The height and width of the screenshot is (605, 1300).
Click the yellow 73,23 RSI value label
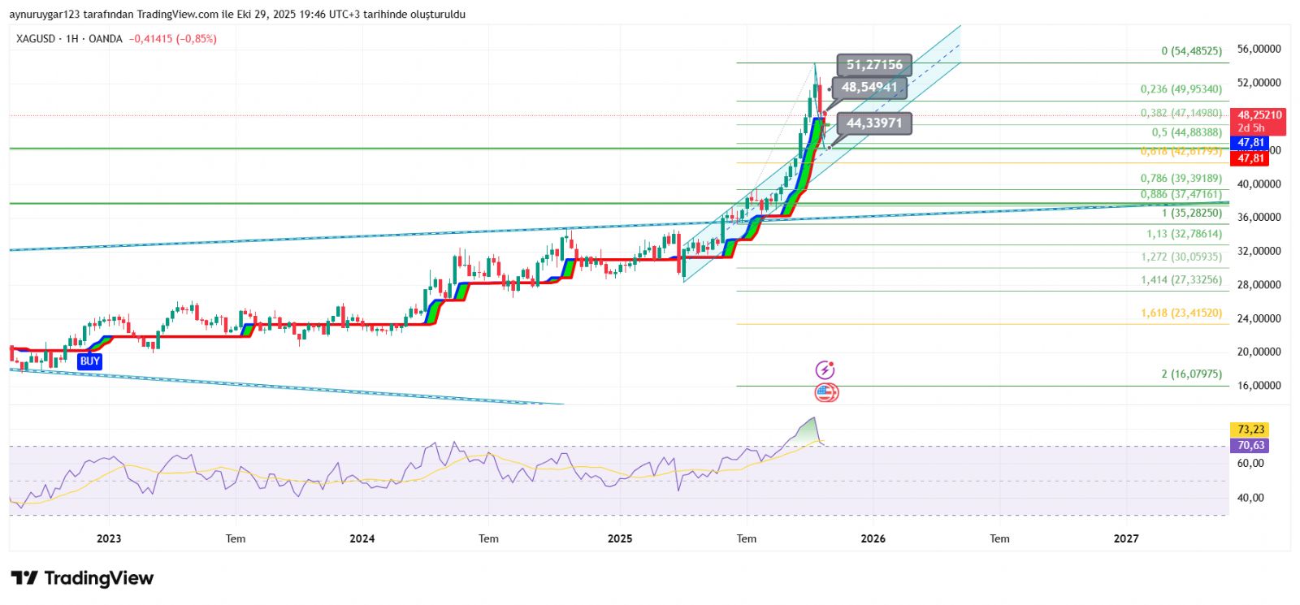tap(1250, 430)
